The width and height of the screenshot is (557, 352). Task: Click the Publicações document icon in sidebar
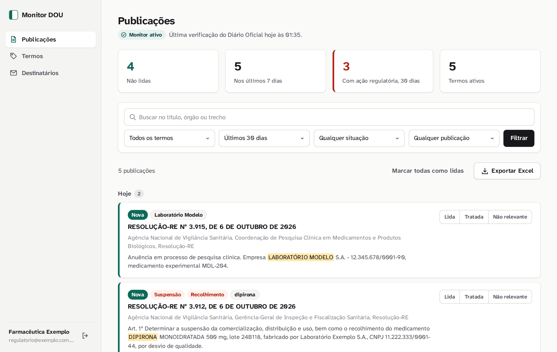pyautogui.click(x=13, y=39)
